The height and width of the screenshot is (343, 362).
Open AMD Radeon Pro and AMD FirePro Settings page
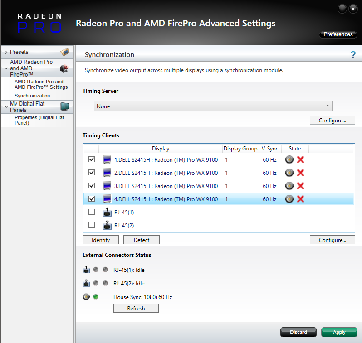[x=41, y=84]
